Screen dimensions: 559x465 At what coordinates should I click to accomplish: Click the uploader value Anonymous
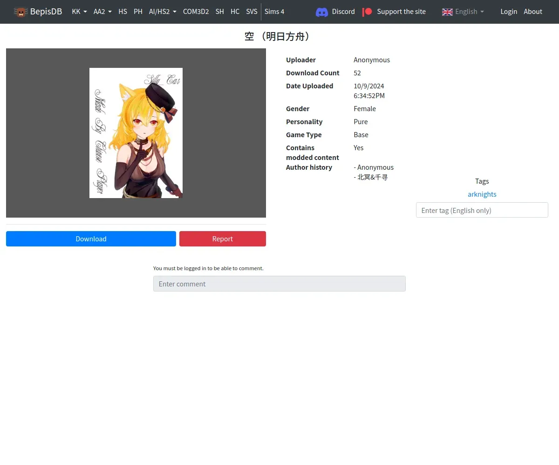pyautogui.click(x=372, y=60)
